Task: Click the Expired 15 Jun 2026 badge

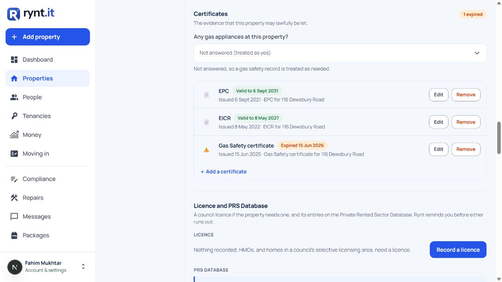Action: pyautogui.click(x=302, y=145)
